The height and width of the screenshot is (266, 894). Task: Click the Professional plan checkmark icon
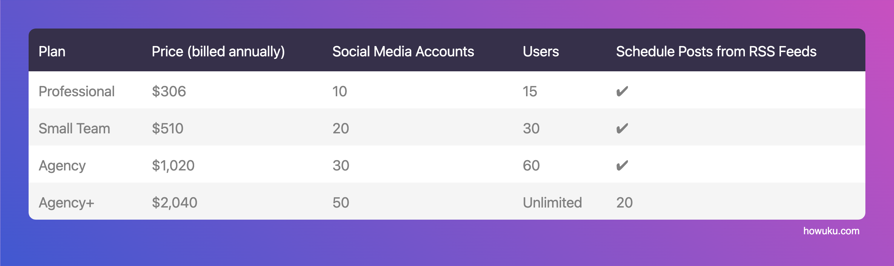click(622, 92)
